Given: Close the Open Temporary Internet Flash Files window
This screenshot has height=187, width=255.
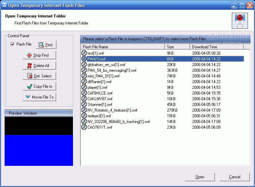Looking at the screenshot, I should point(250,5).
